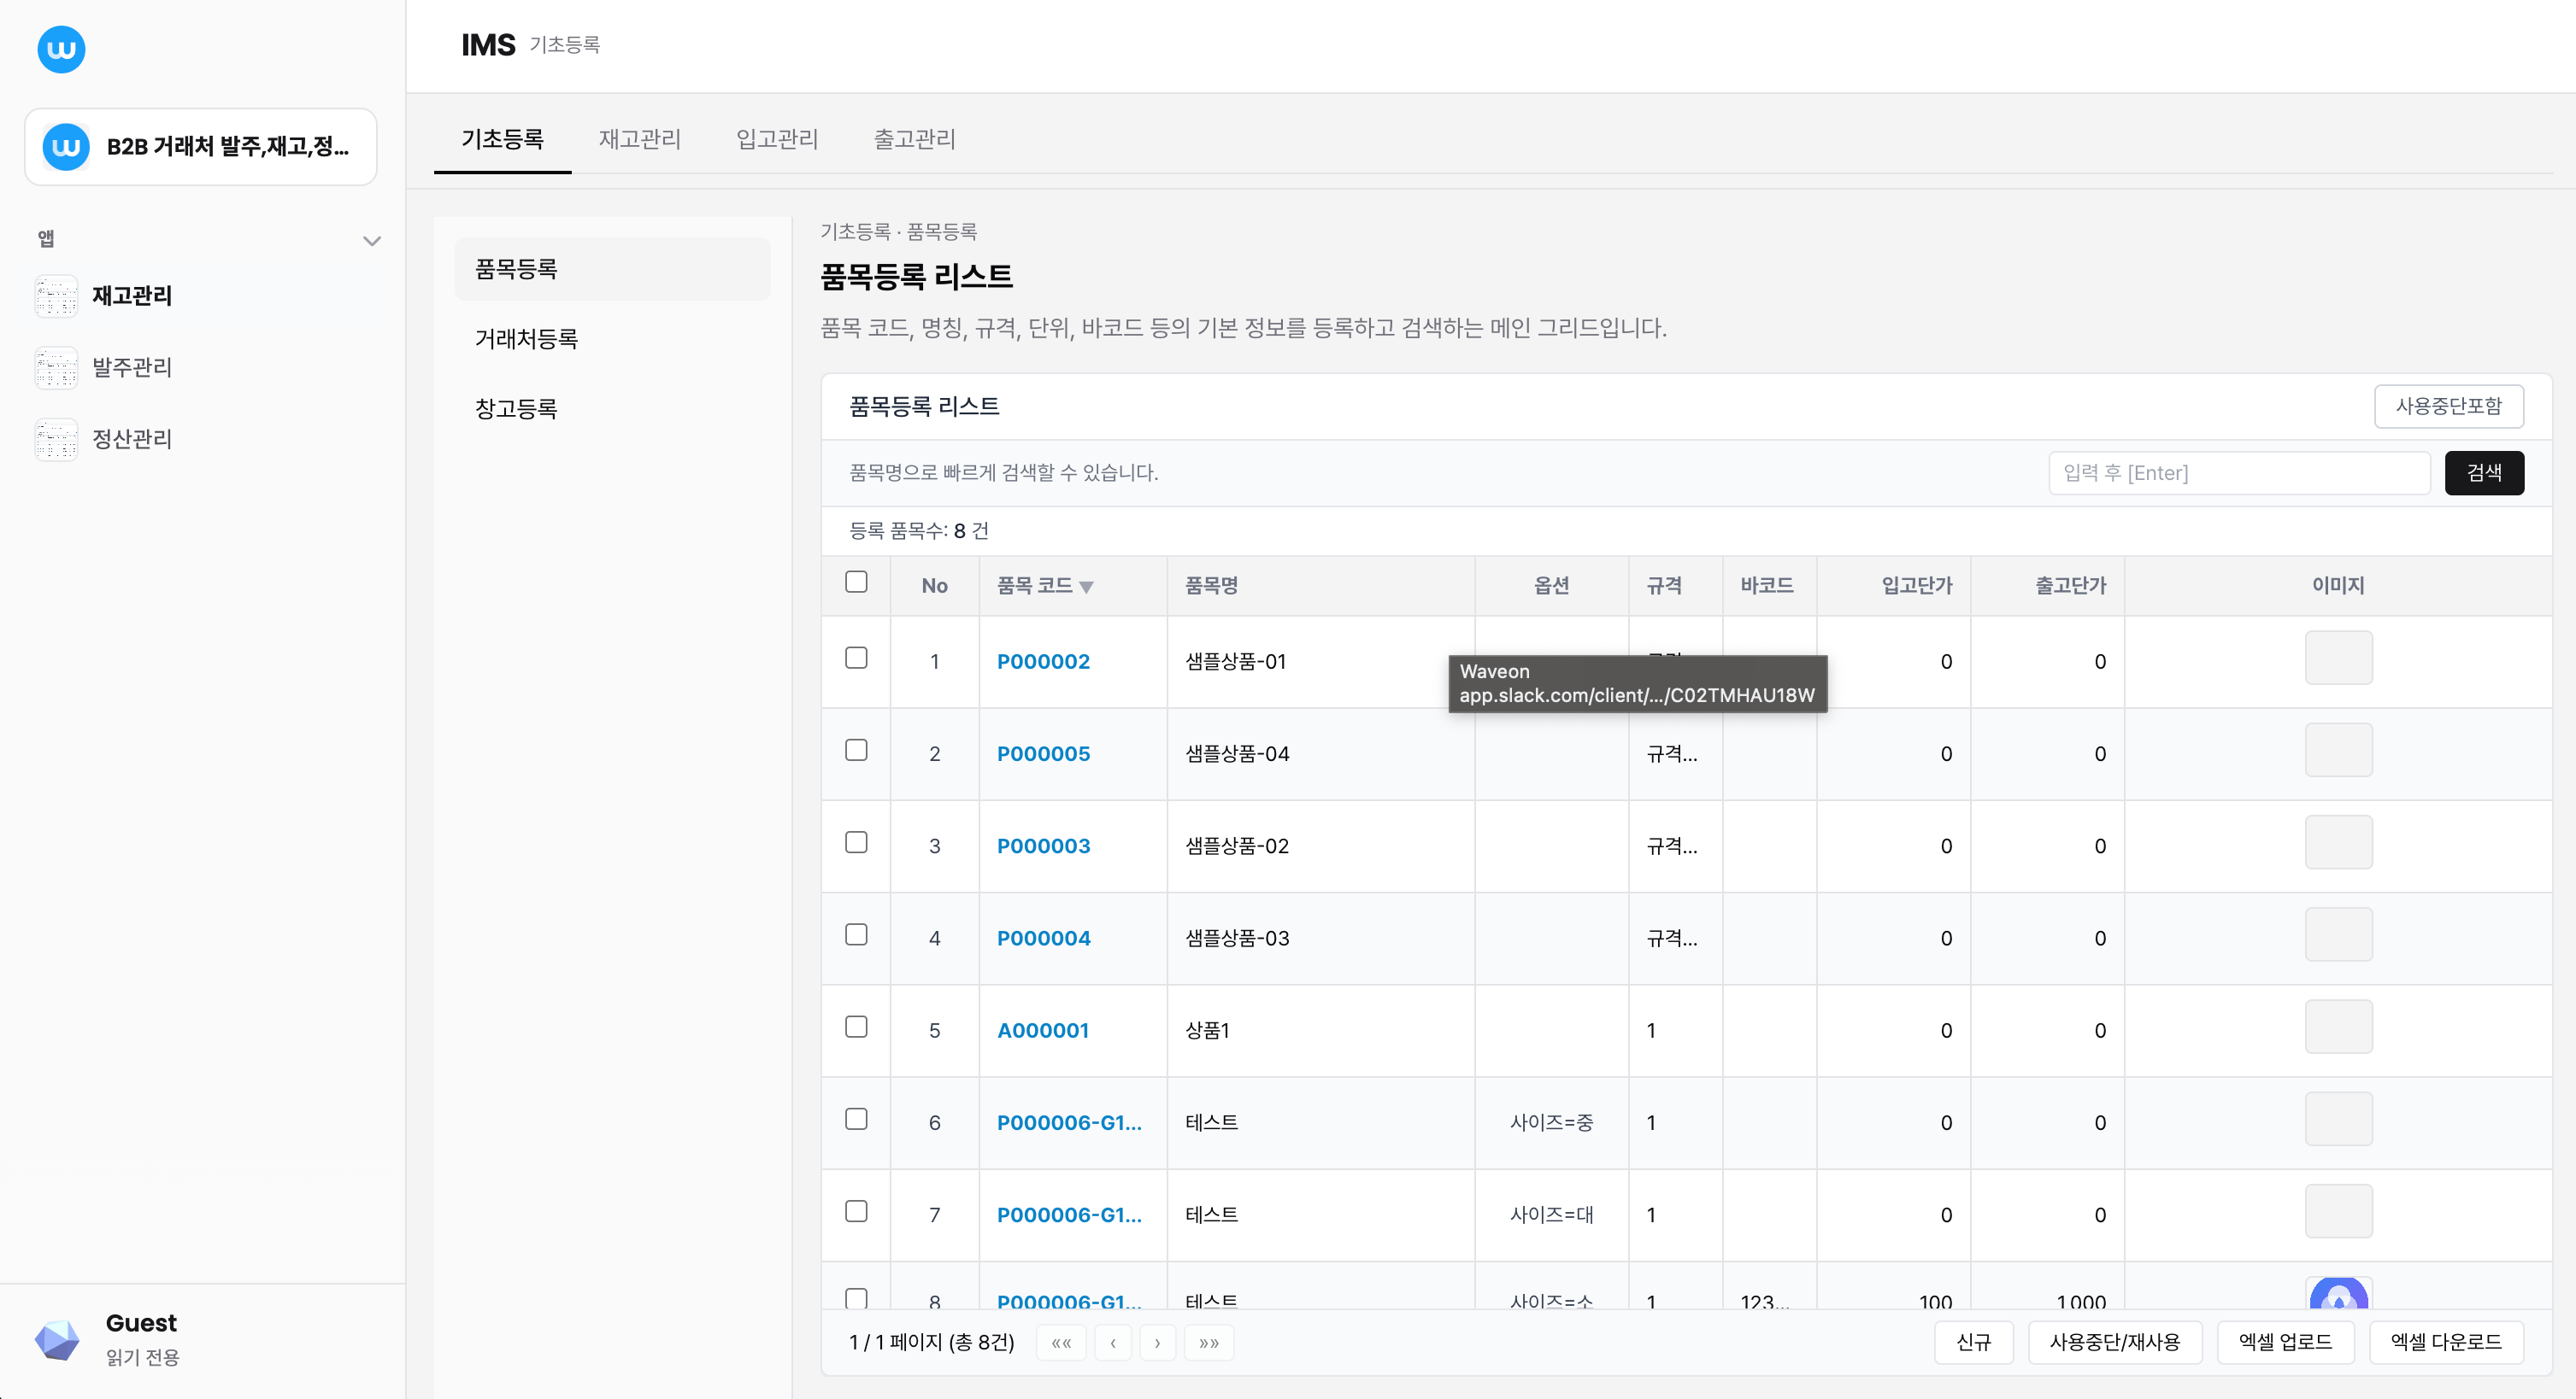Click the Waveon workspace logo
The height and width of the screenshot is (1399, 2576).
pyautogui.click(x=61, y=49)
